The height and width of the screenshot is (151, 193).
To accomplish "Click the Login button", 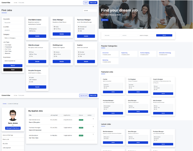I will (x=86, y=3).
